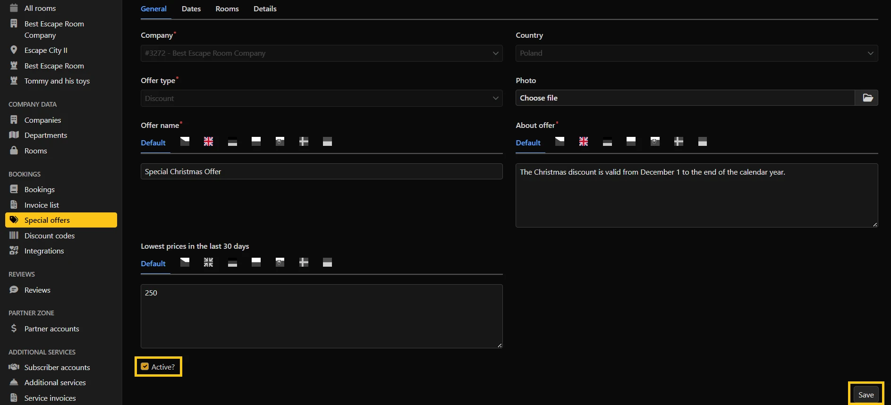Open the Offer type dropdown
This screenshot has width=891, height=405.
pyautogui.click(x=321, y=98)
